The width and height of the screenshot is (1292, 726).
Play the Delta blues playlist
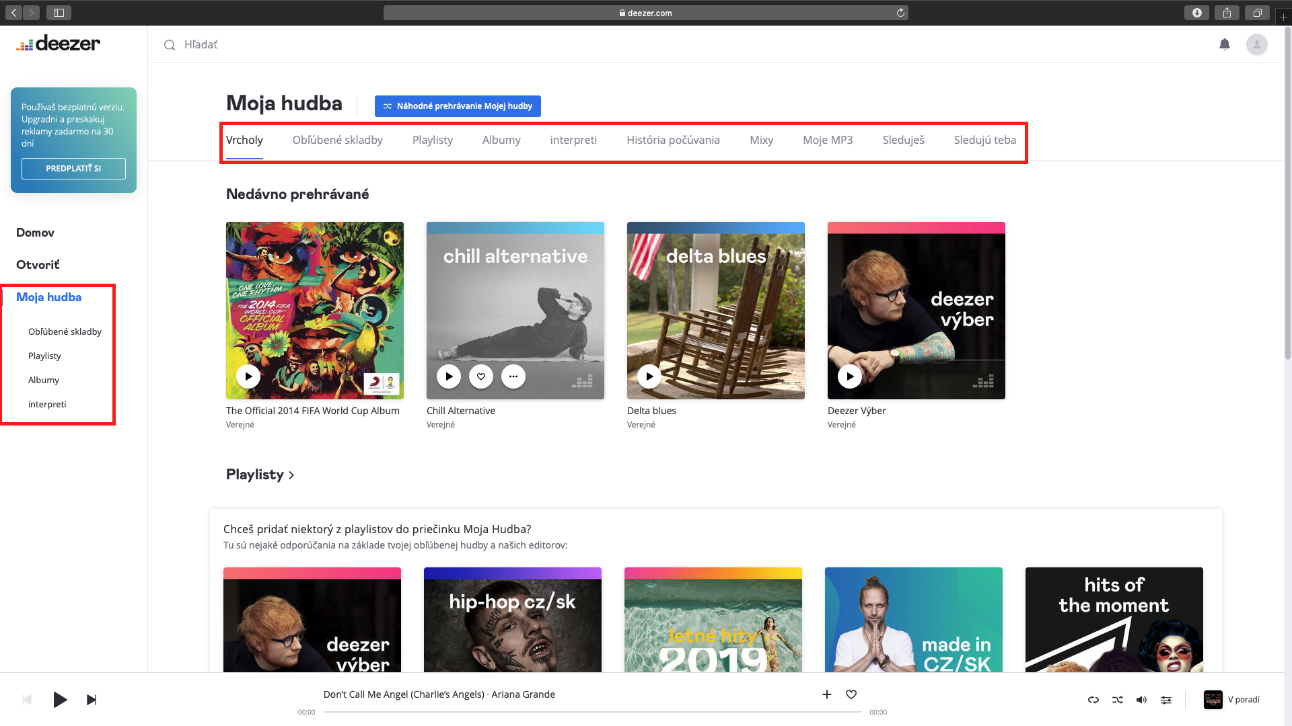(649, 376)
